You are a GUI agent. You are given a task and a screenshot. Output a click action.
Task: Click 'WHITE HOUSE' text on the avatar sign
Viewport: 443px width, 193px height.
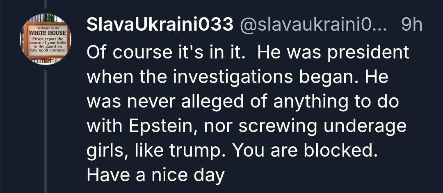(45, 33)
